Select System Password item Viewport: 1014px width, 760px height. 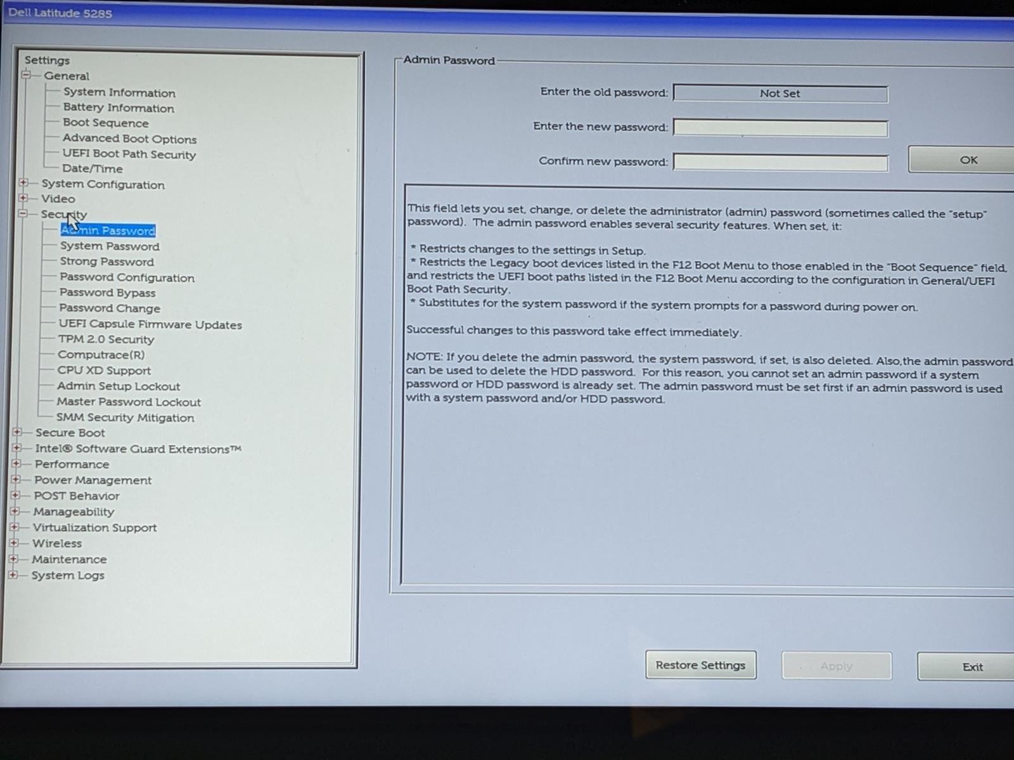pos(110,246)
